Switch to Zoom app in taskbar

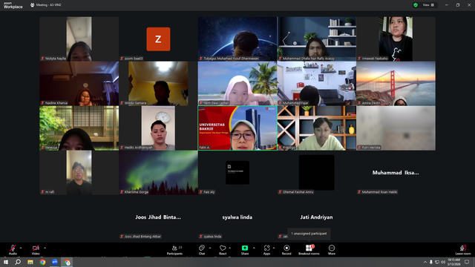[55, 262]
